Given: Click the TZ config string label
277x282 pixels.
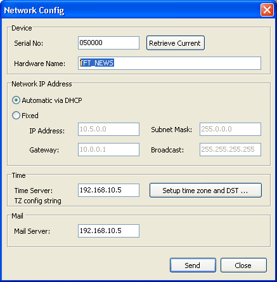Looking at the screenshot, I should pyautogui.click(x=38, y=201).
